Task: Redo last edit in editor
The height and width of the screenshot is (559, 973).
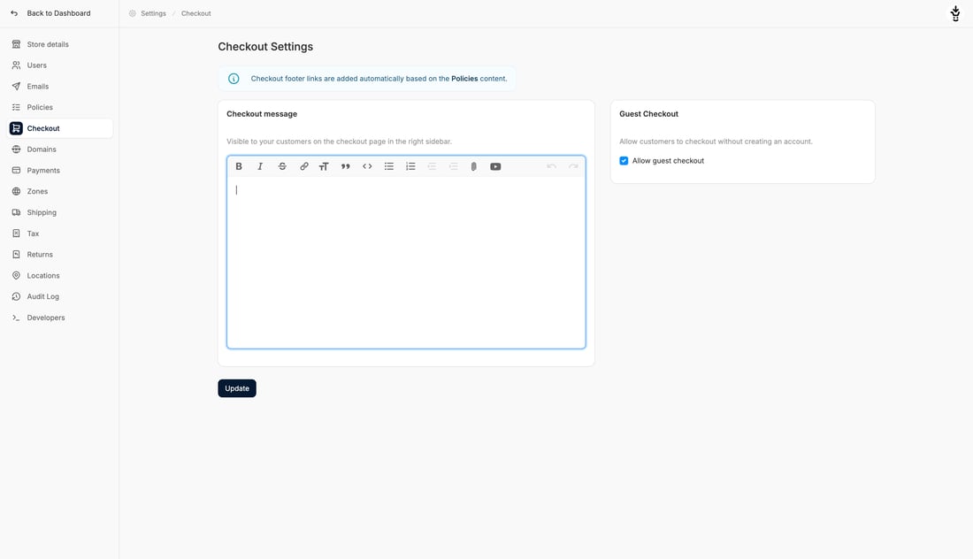Action: click(573, 166)
